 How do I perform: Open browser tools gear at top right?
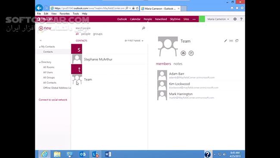pyautogui.click(x=242, y=8)
